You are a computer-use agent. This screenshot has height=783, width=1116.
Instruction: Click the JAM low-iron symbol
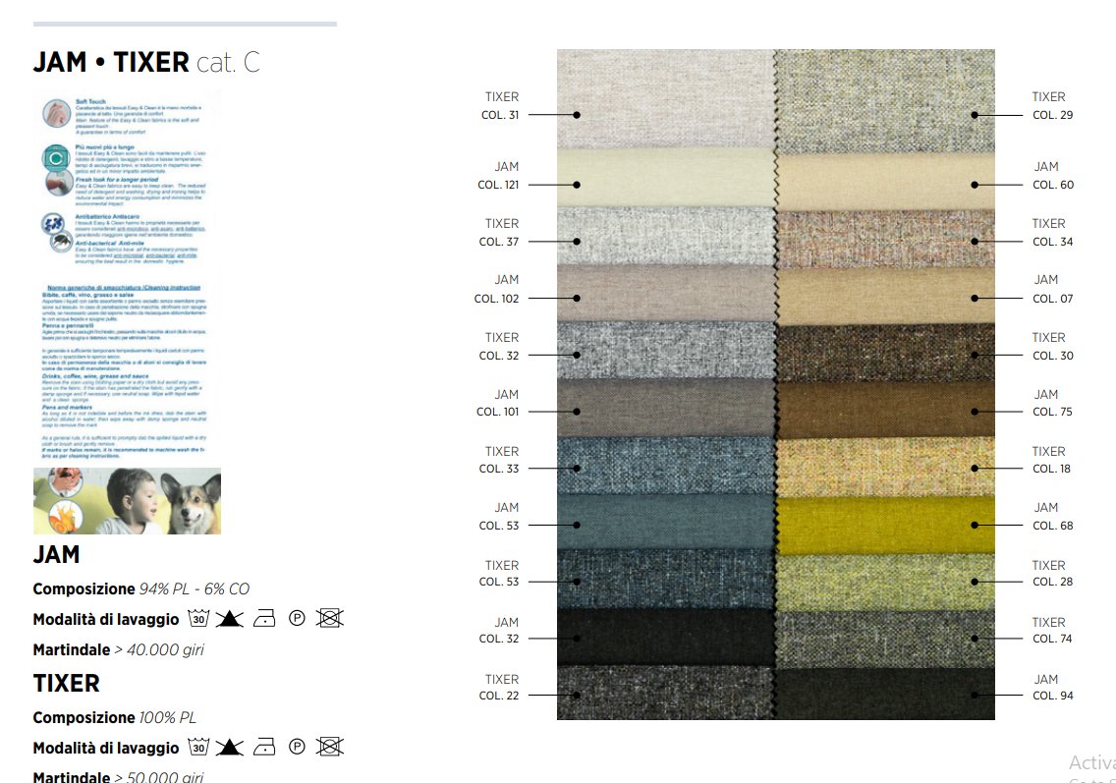[x=264, y=619]
